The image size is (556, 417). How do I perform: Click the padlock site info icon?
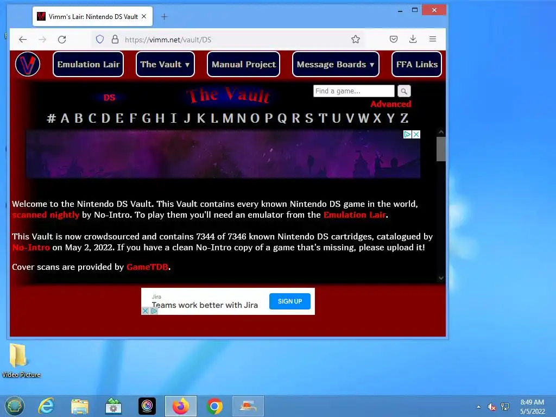[x=115, y=39]
